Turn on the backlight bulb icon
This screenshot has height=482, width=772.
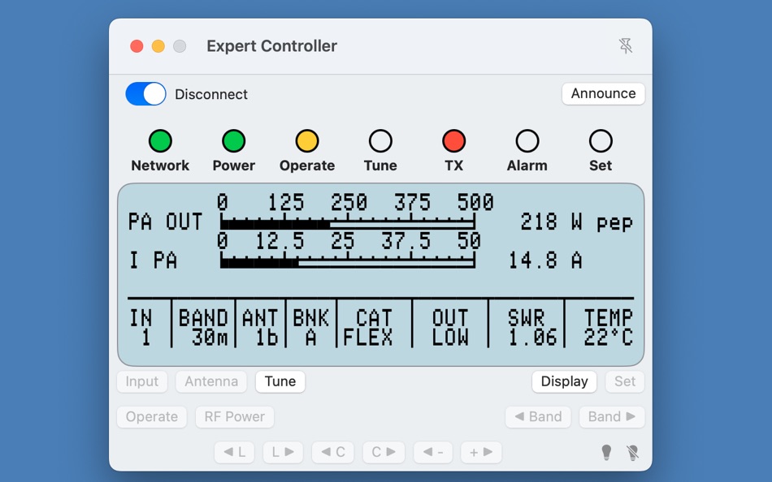605,452
